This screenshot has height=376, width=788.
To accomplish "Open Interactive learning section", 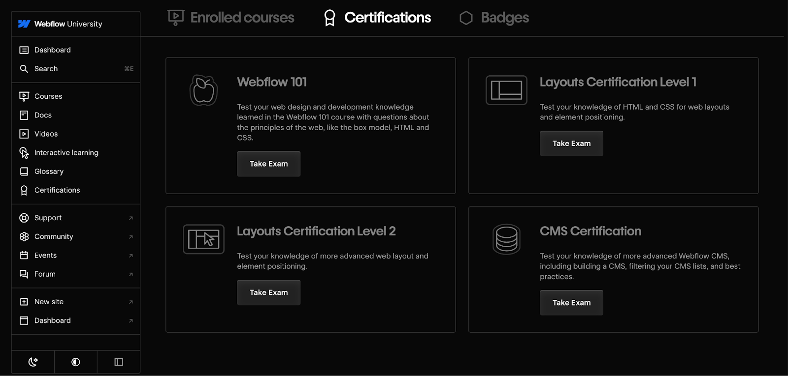I will [66, 153].
